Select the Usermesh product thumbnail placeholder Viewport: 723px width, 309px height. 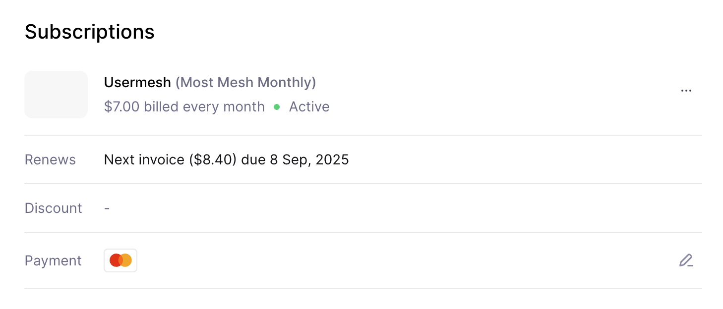click(x=56, y=95)
